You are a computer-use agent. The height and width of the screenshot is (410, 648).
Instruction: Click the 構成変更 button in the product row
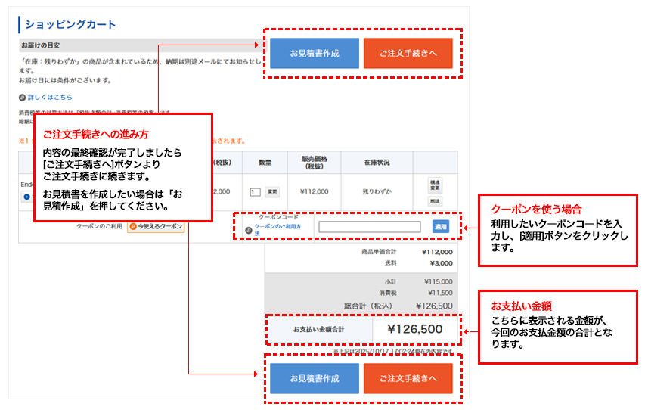pyautogui.click(x=435, y=185)
